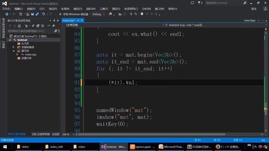The width and height of the screenshot is (269, 151).
Task: Click the open file folder icon
Action: click(28, 14)
